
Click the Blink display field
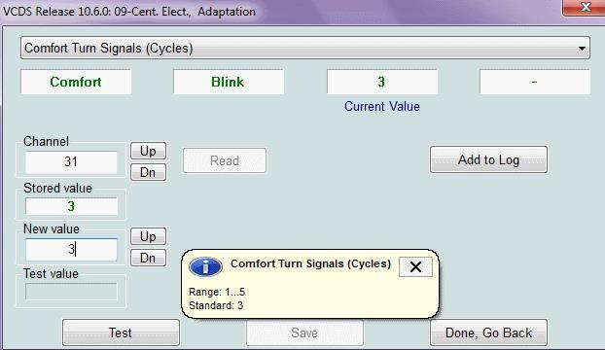(229, 82)
